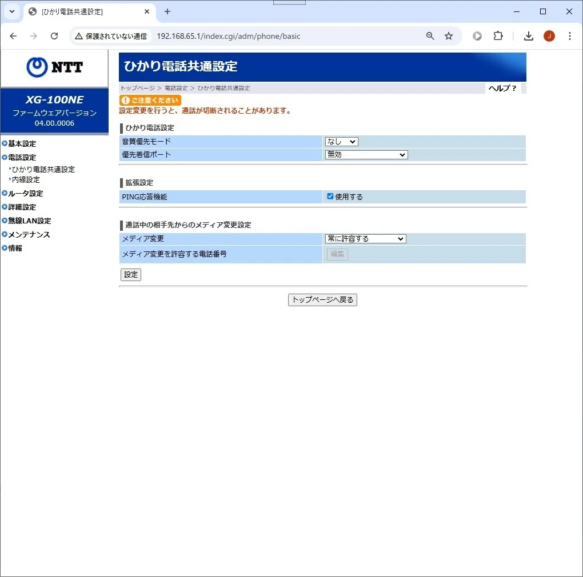583x577 pixels.
Task: Expand ルータ設定 in the sidebar
Action: 22,193
